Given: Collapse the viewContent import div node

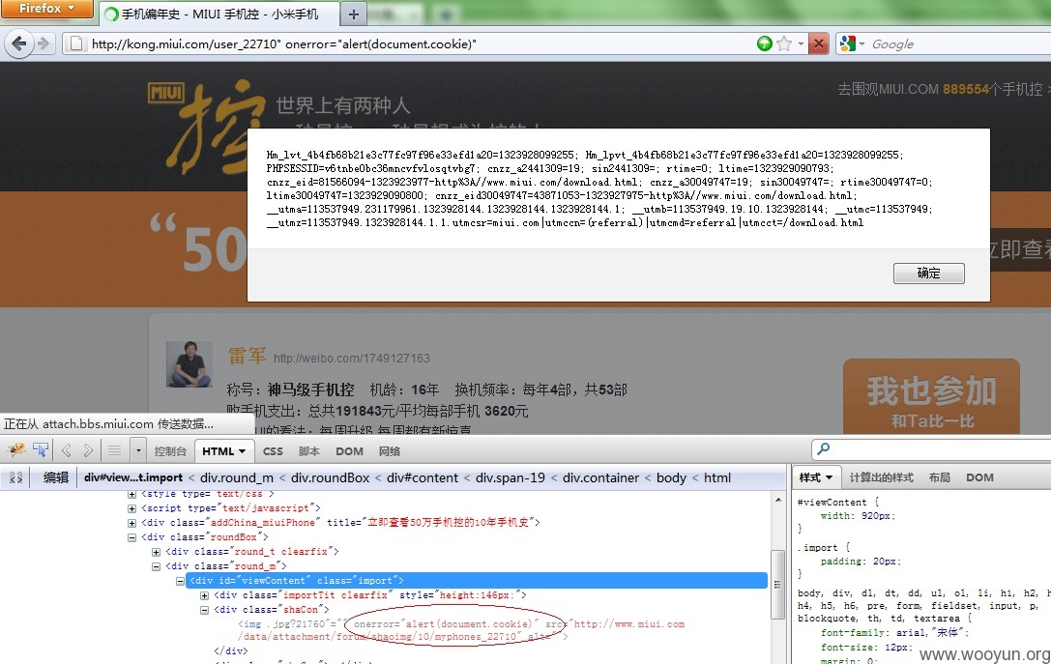Looking at the screenshot, I should point(180,581).
